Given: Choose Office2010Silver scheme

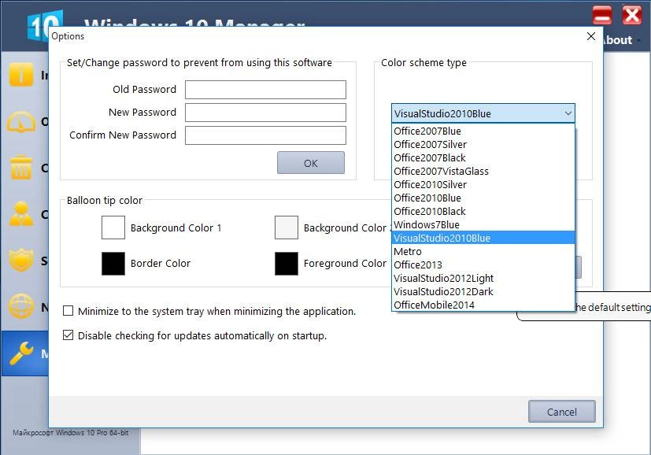Looking at the screenshot, I should click(483, 184).
